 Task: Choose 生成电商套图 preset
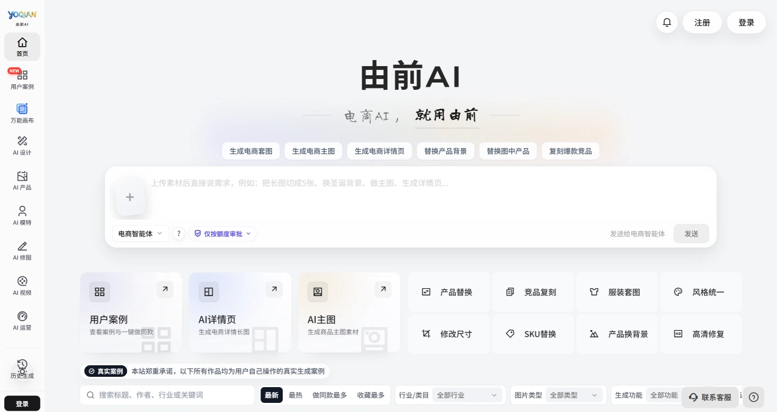tap(251, 151)
